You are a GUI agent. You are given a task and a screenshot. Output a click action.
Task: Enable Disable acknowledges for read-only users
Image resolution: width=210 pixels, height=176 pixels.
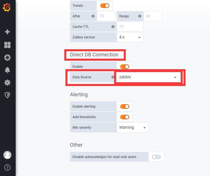tap(156, 157)
